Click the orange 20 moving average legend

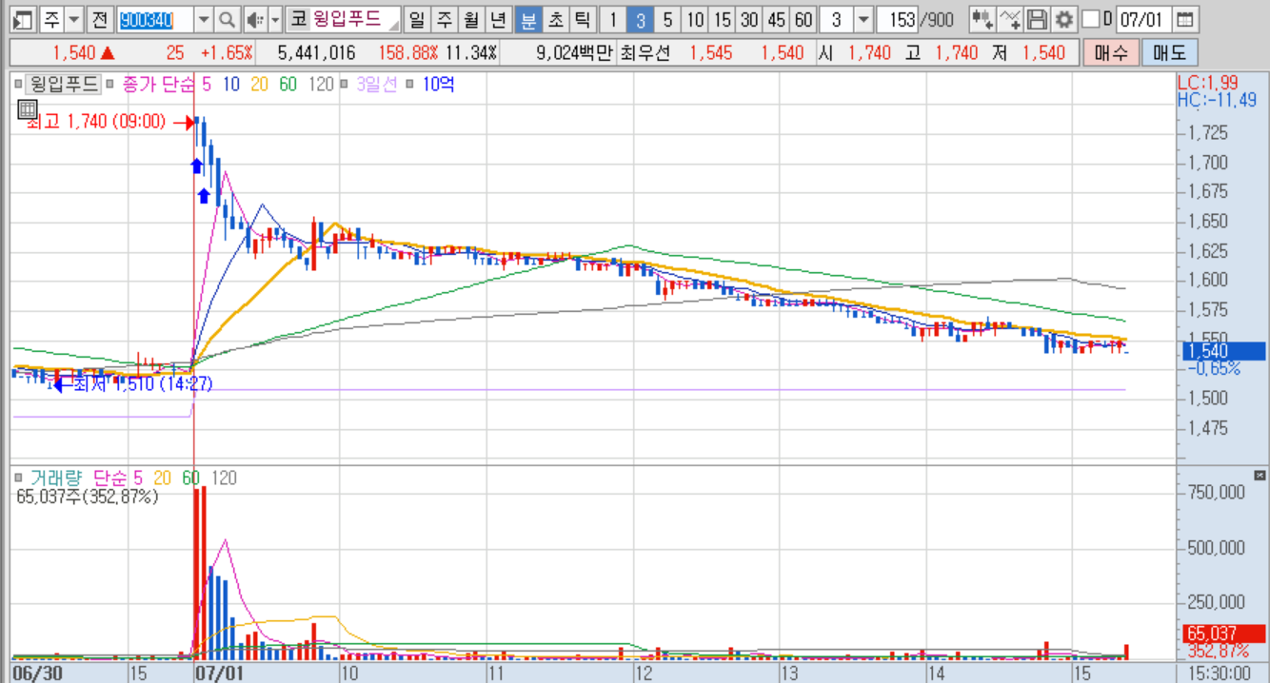pyautogui.click(x=260, y=85)
